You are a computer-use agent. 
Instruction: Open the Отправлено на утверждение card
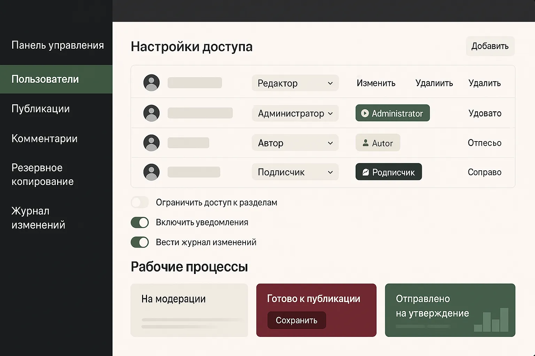(x=450, y=310)
